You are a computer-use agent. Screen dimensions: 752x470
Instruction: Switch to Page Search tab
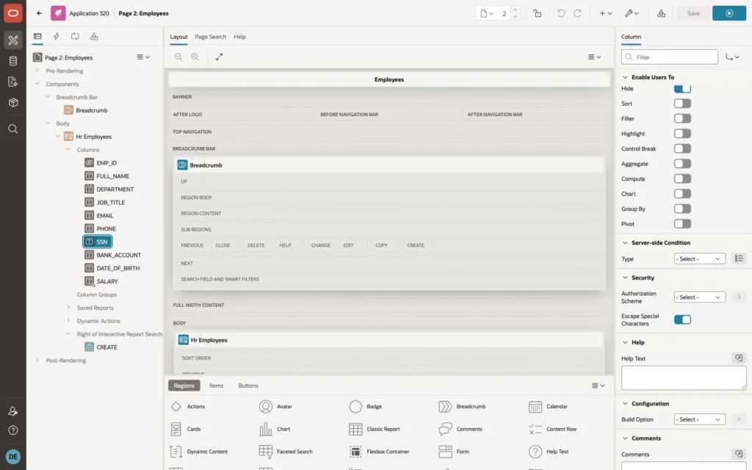(210, 37)
